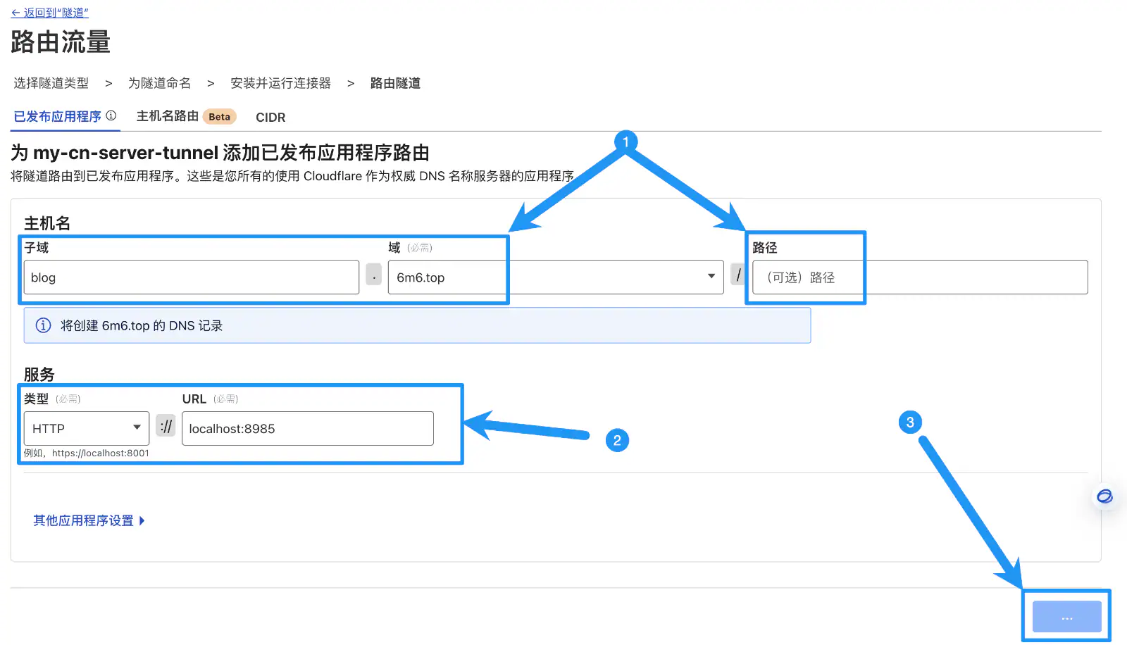Expand the 其他应用程序设置 section
1127x645 pixels.
tap(83, 520)
